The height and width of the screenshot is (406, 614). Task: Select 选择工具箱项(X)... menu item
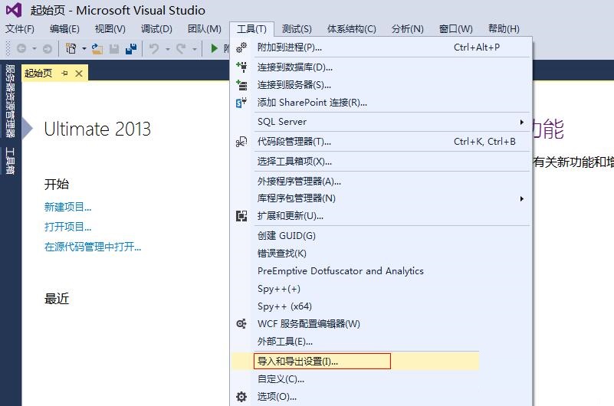tap(381, 162)
